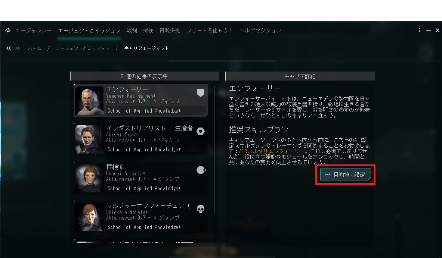Click the skull icon for Shiokala Notaja
The height and width of the screenshot is (258, 442).
(200, 209)
